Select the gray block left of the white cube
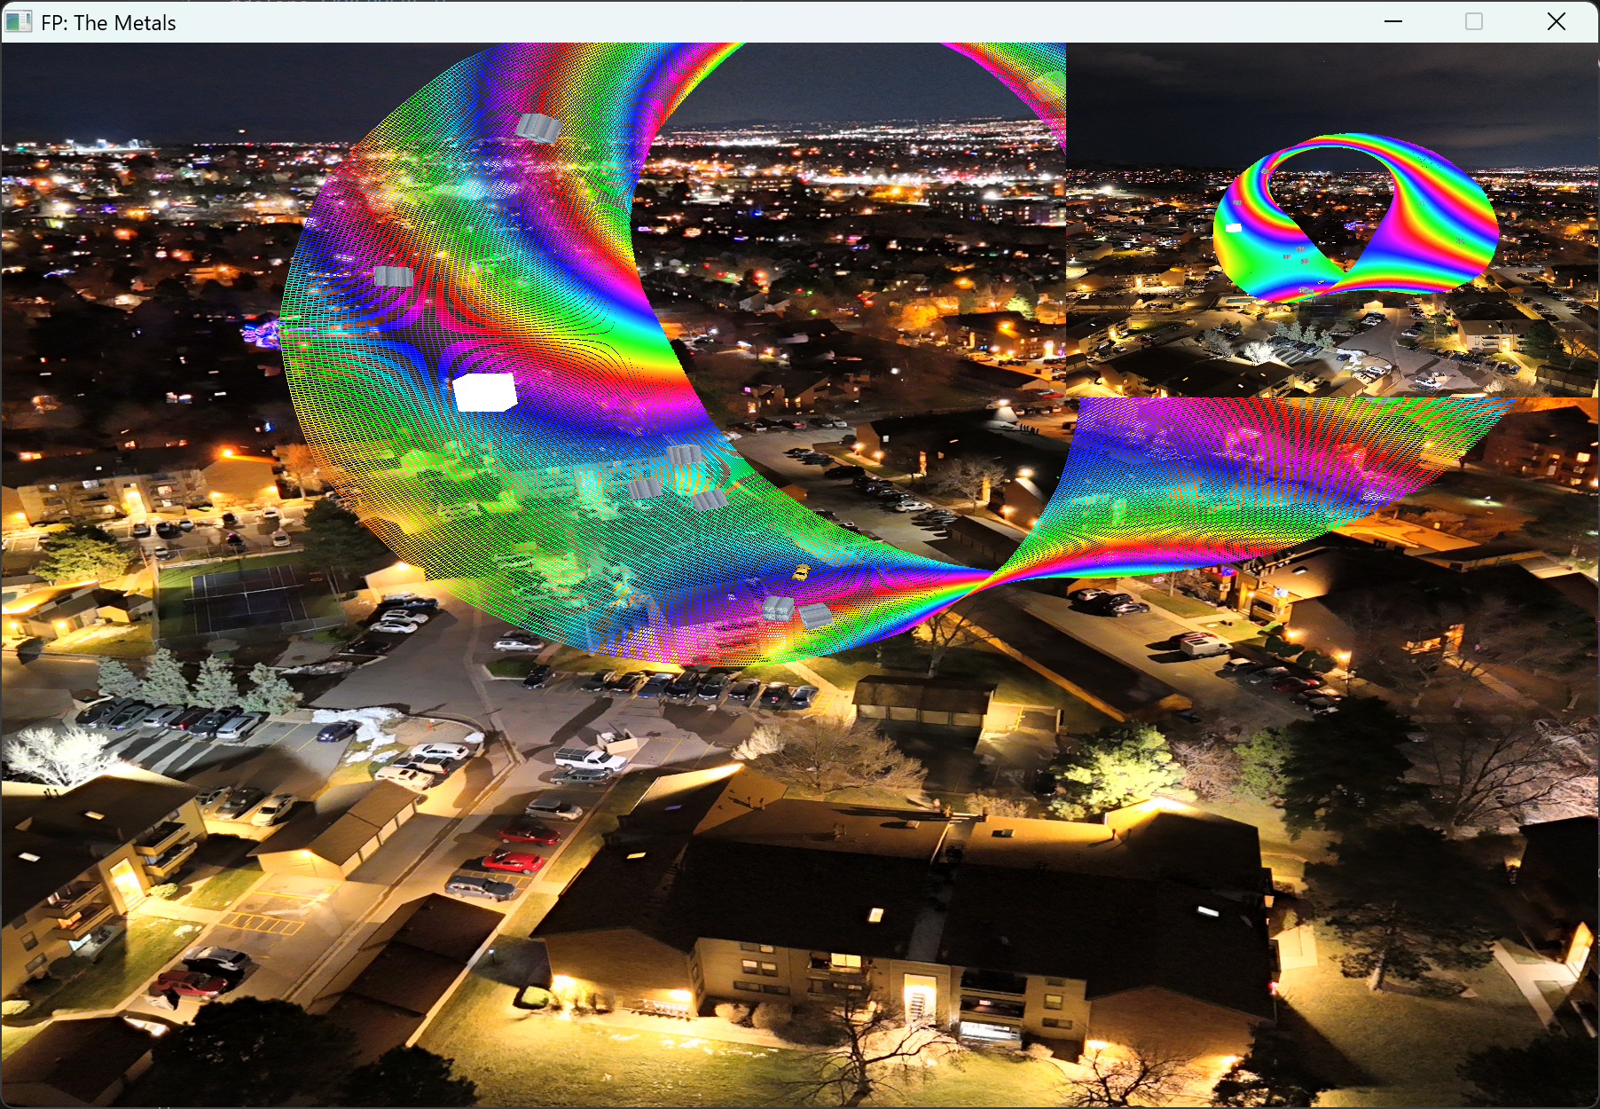Image resolution: width=1600 pixels, height=1109 pixels. (393, 276)
